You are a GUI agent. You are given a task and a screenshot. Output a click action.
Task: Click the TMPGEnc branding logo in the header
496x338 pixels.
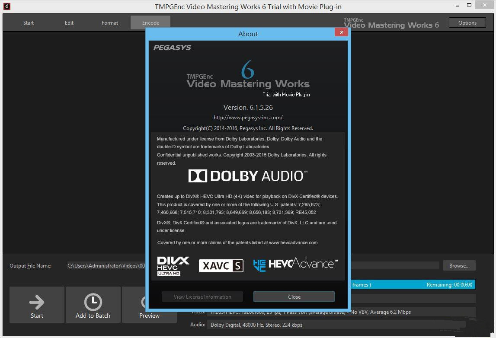click(x=391, y=23)
